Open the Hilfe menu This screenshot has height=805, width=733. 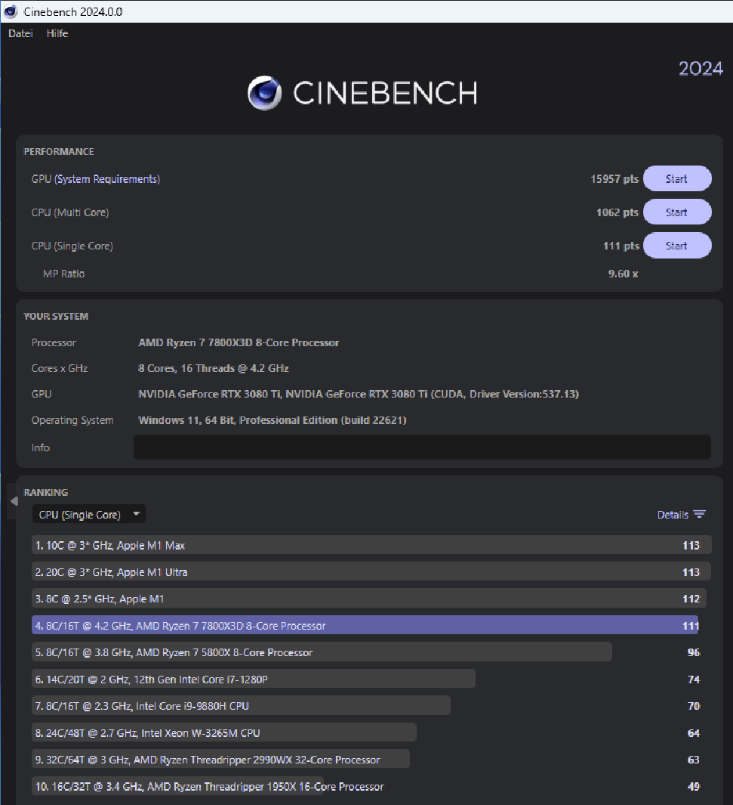pos(57,33)
